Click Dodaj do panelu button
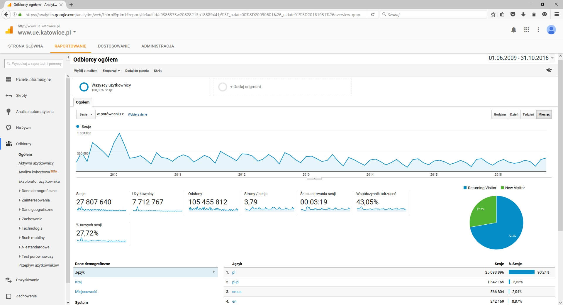 coord(137,71)
